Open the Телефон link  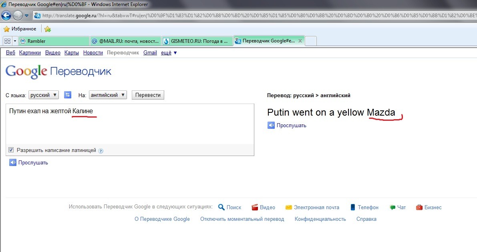368,207
